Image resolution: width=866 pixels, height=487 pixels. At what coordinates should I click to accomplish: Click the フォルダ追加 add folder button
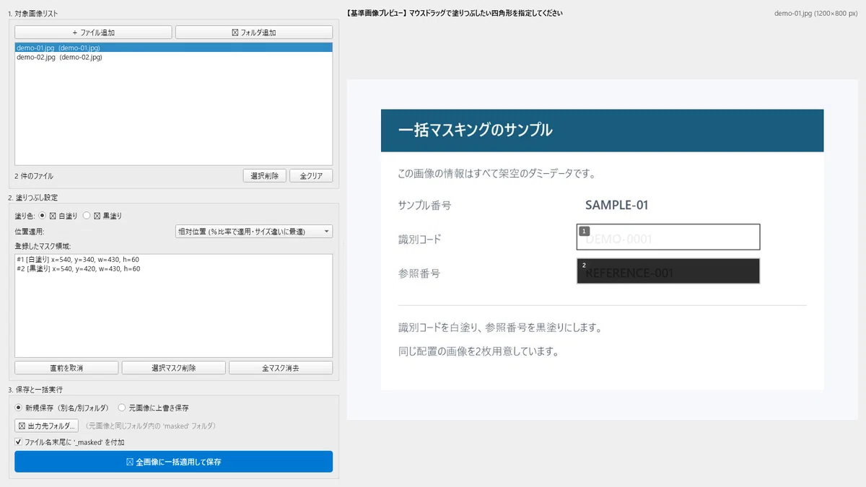click(254, 32)
